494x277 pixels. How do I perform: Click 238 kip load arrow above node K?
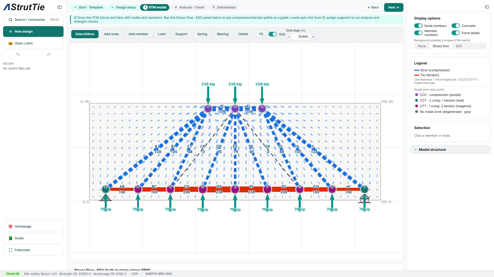(235, 95)
